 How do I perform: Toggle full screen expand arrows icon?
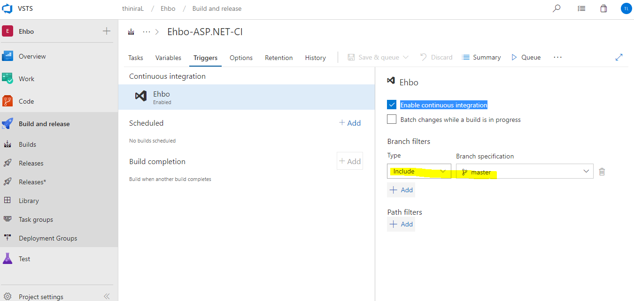(x=619, y=57)
